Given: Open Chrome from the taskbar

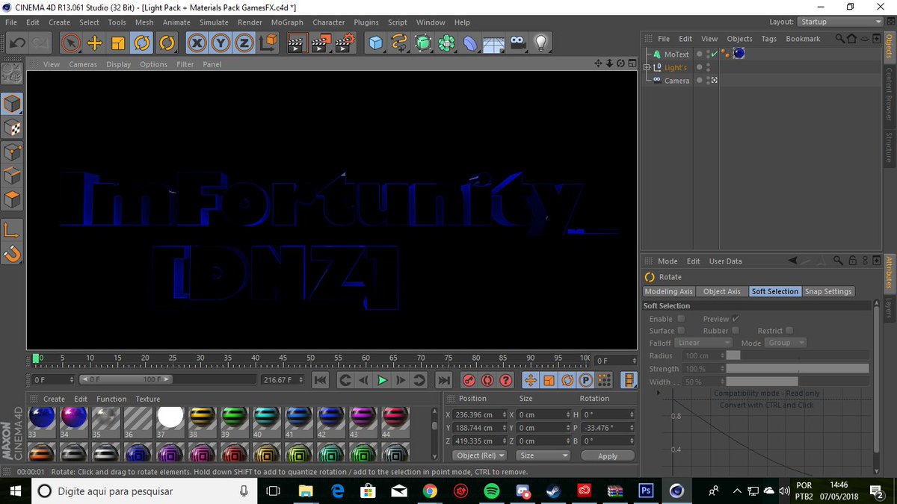Looking at the screenshot, I should click(x=430, y=491).
